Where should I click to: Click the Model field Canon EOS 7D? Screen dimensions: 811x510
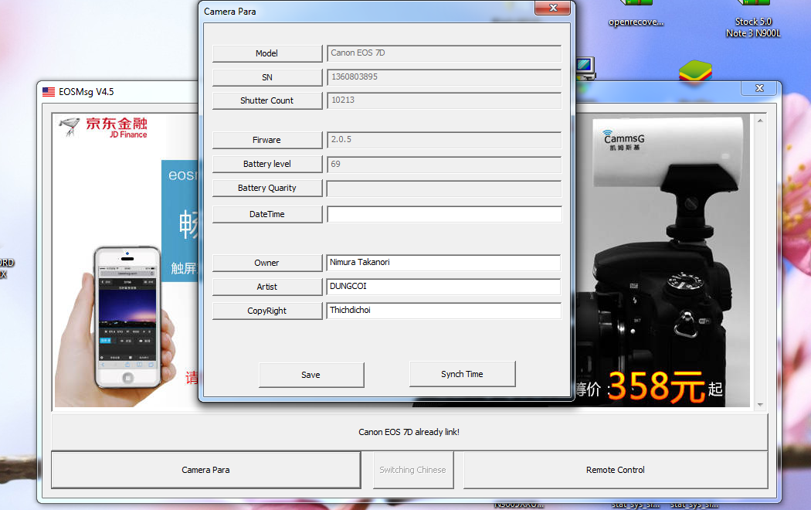click(444, 53)
